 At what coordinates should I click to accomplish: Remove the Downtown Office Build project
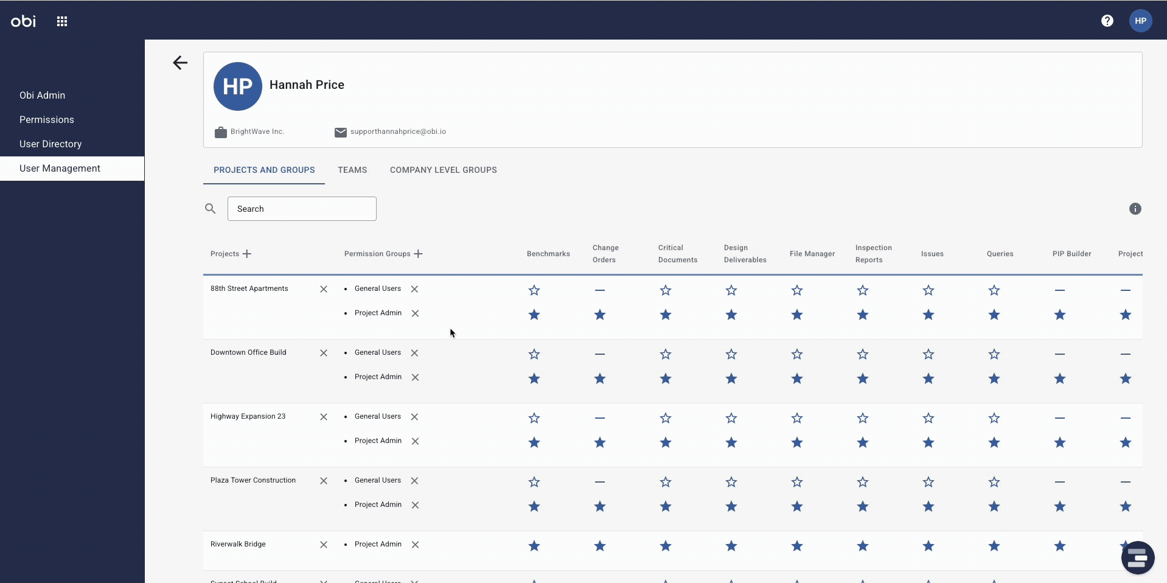click(x=324, y=353)
